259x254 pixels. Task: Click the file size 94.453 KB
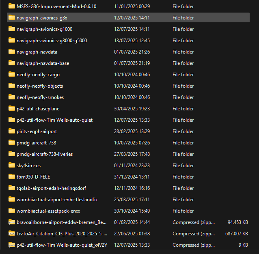click(x=238, y=222)
